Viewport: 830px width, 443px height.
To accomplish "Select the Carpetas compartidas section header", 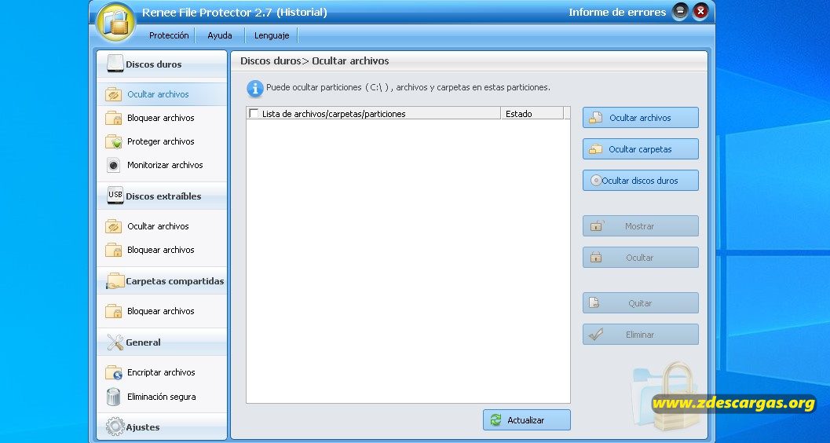I will click(x=162, y=281).
